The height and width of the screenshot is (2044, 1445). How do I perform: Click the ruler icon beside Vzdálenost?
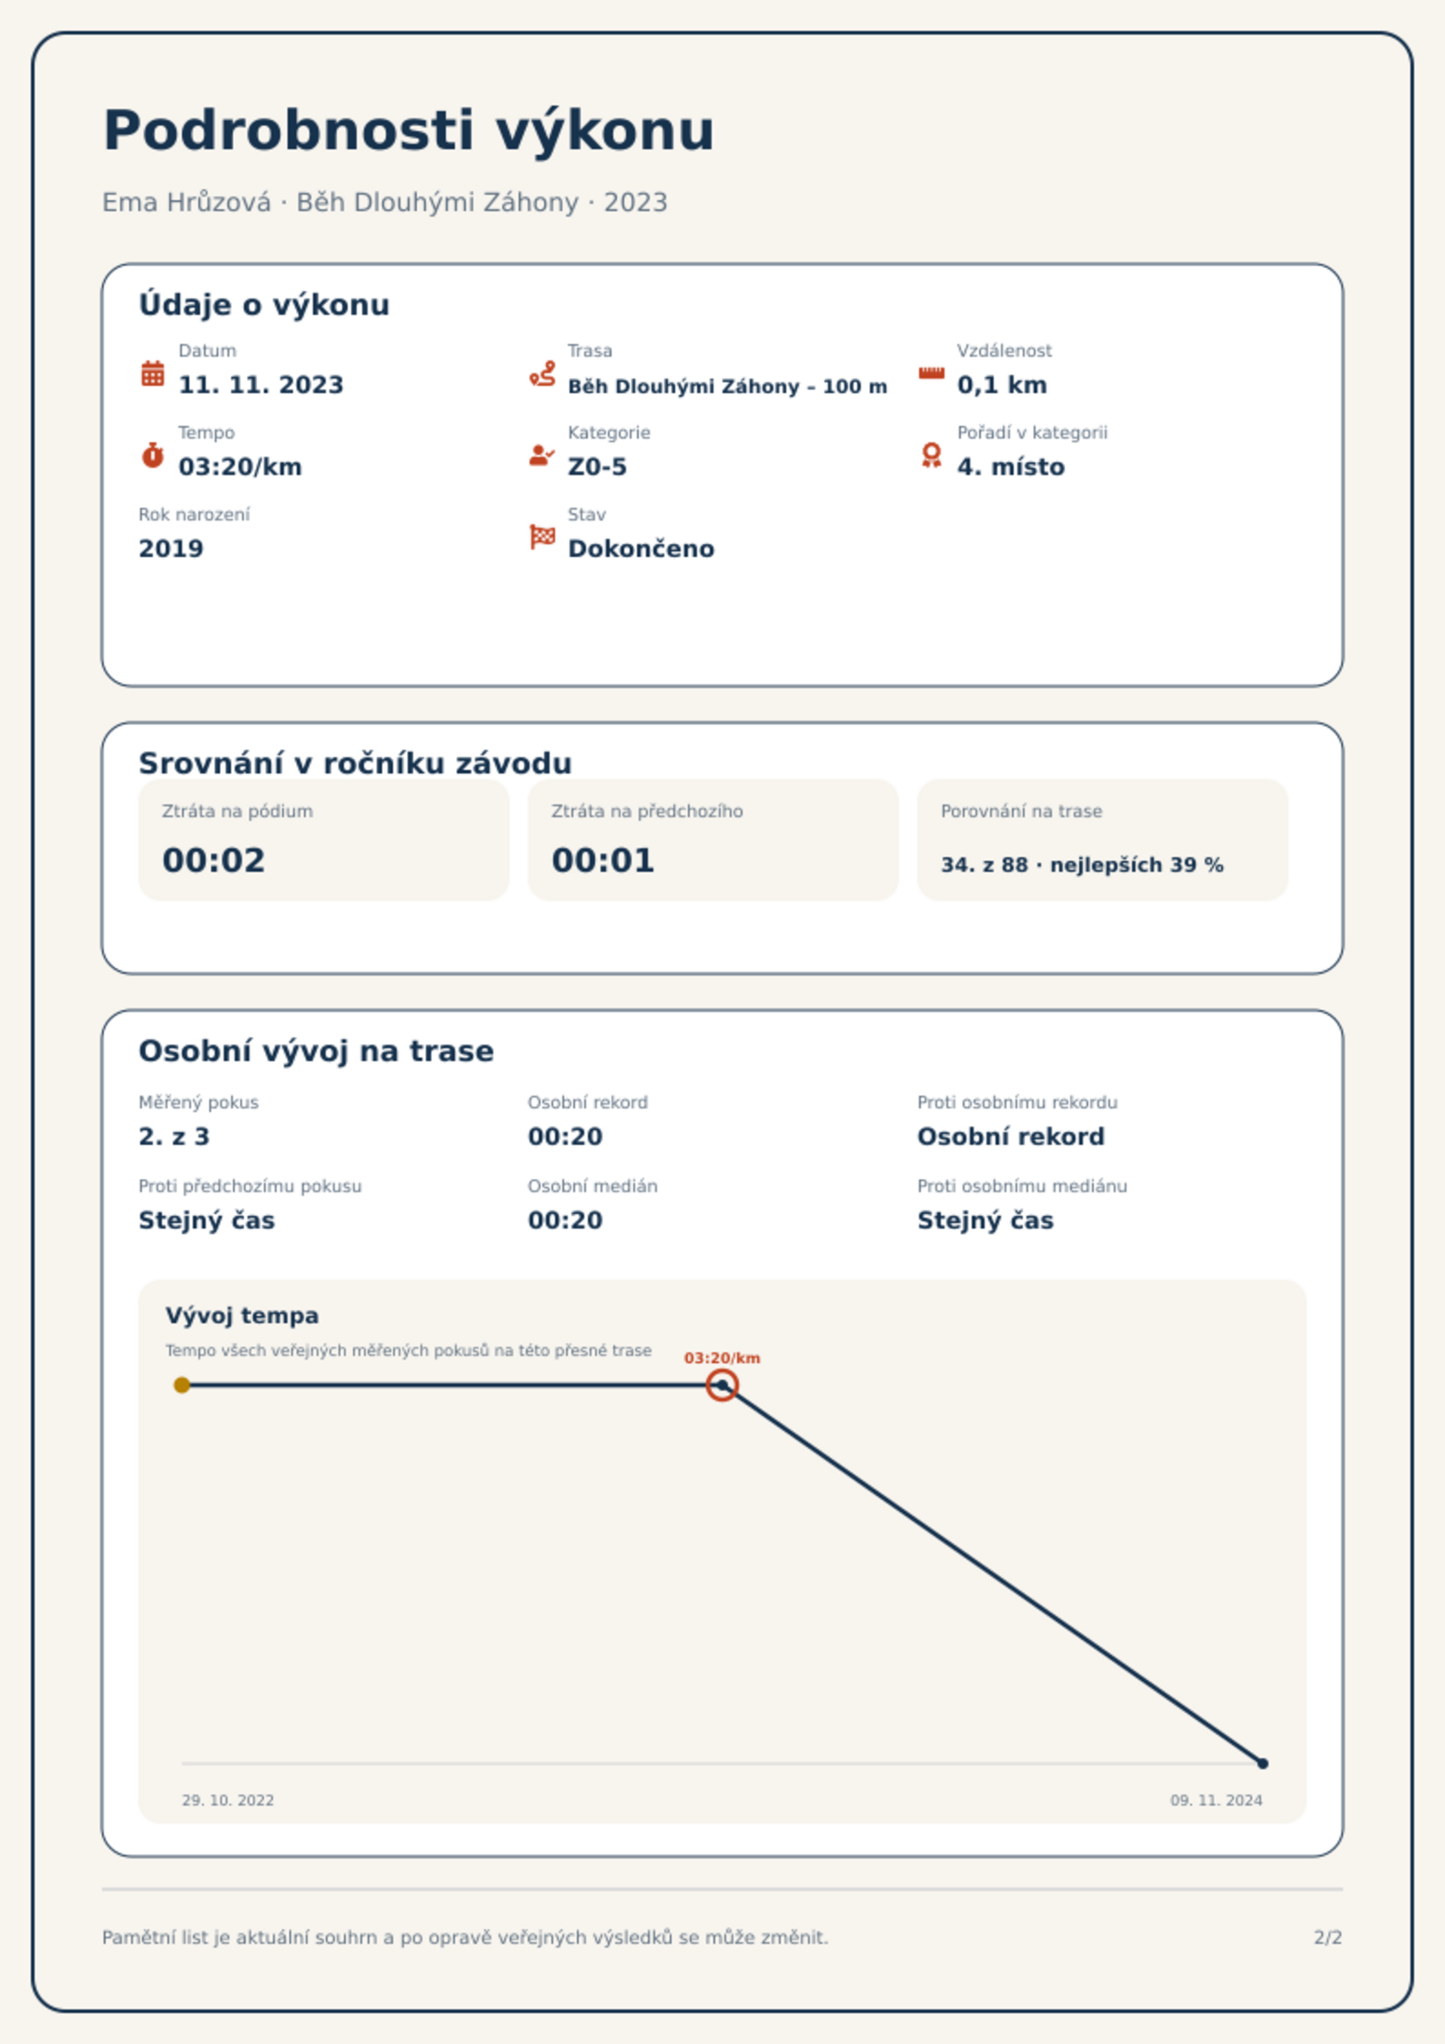[x=931, y=373]
